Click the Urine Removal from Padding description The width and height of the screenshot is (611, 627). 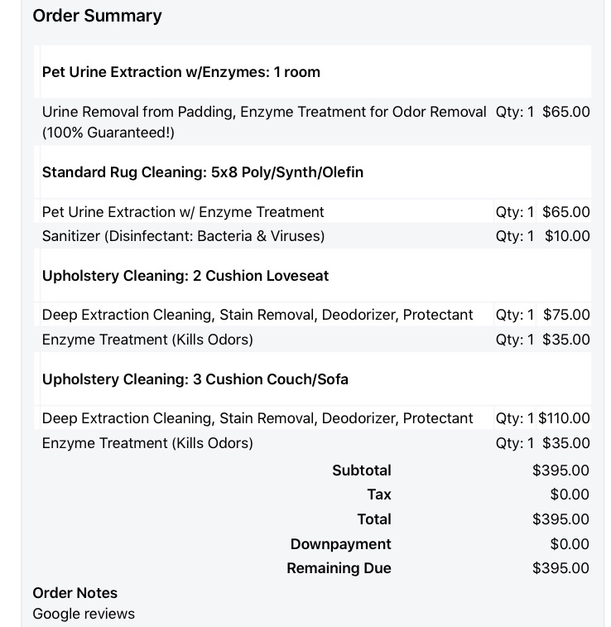point(263,112)
